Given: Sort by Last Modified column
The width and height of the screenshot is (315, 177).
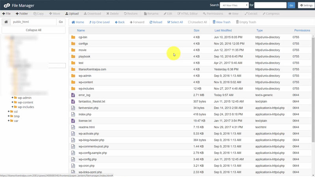Looking at the screenshot, I should click(223, 30).
